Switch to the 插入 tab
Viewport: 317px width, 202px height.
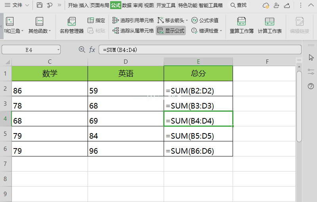(x=84, y=5)
